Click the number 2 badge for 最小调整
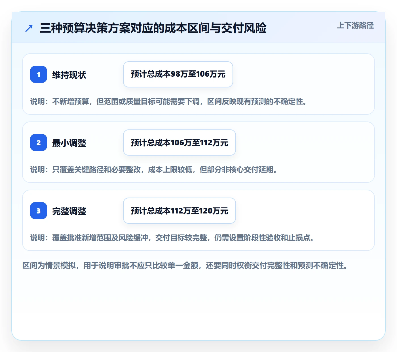This screenshot has width=397, height=352. [39, 143]
